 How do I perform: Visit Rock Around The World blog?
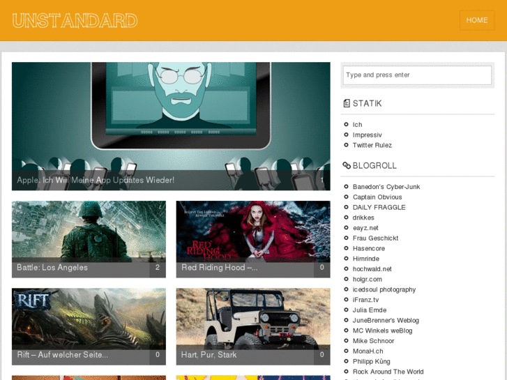pyautogui.click(x=388, y=372)
